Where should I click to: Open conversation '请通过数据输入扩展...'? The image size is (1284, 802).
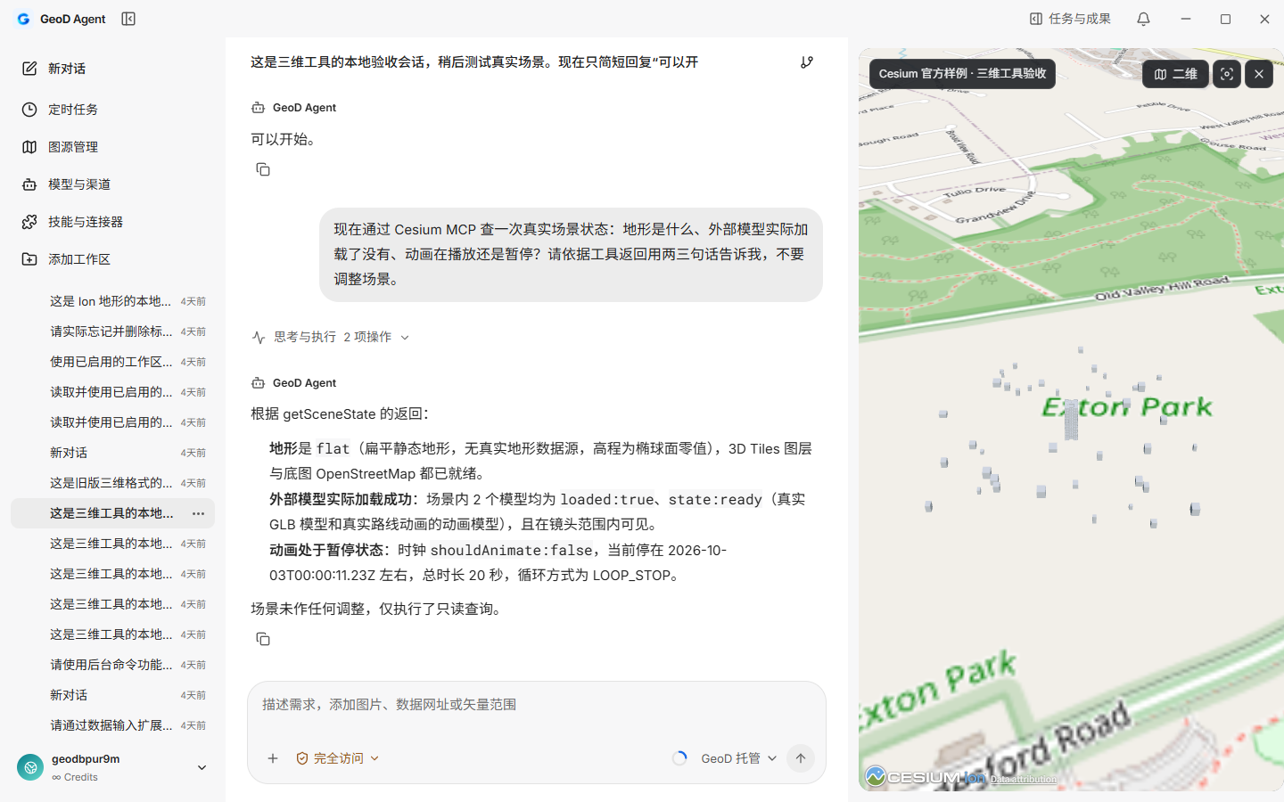(112, 725)
